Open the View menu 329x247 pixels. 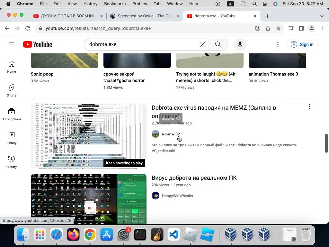pyautogui.click(x=72, y=4)
